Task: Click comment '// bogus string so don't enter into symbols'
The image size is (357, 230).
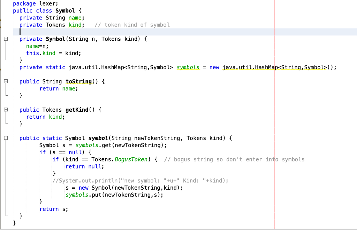Action: 234,159
